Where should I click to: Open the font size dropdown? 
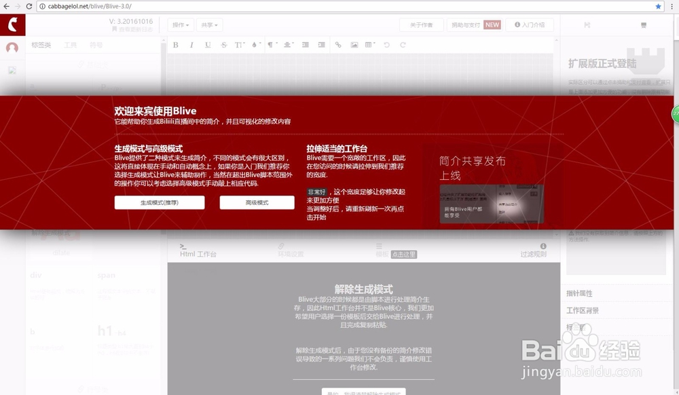240,45
